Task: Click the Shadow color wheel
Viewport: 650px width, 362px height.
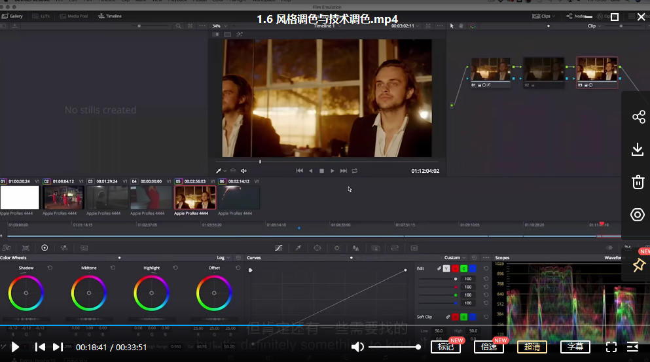Action: click(x=26, y=293)
